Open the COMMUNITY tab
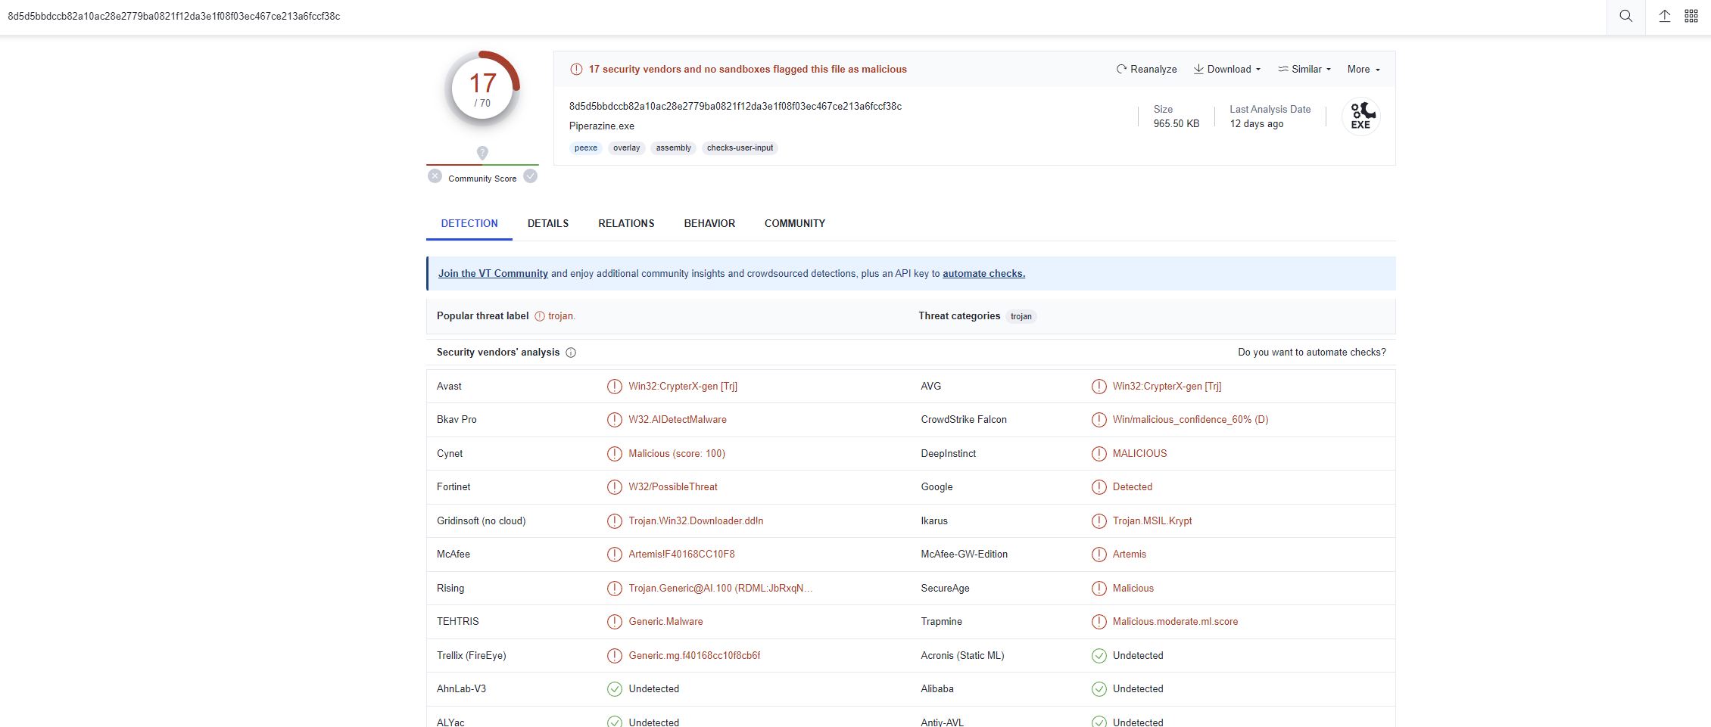Image resolution: width=1711 pixels, height=727 pixels. [795, 224]
